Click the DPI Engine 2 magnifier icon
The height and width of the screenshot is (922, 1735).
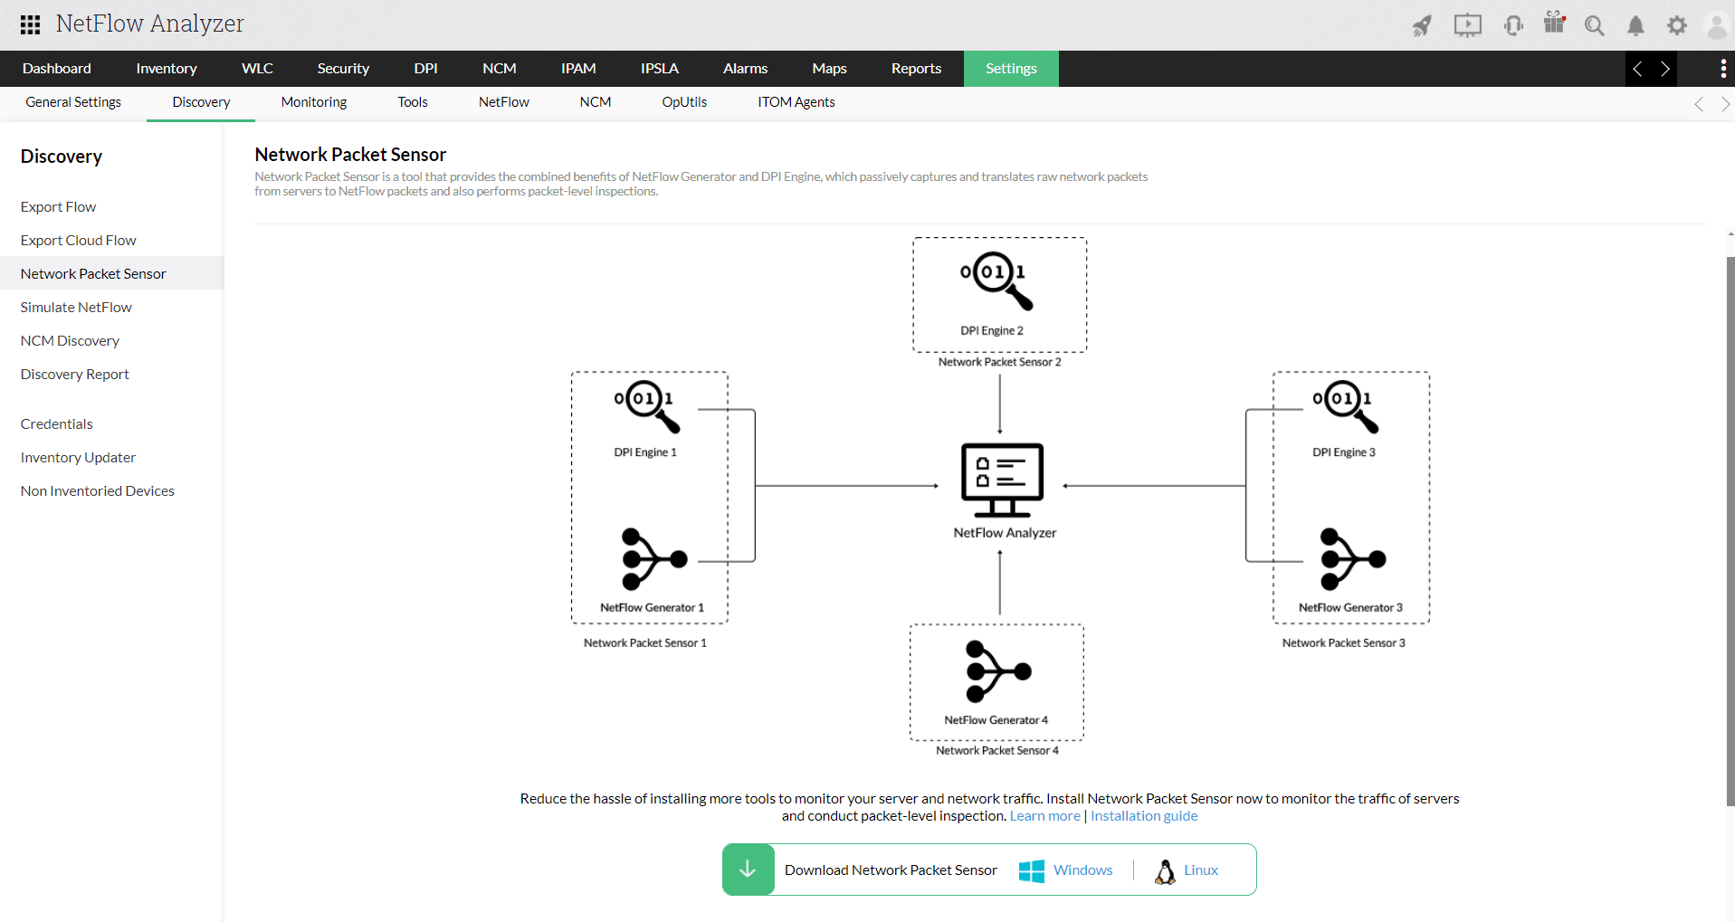[996, 280]
